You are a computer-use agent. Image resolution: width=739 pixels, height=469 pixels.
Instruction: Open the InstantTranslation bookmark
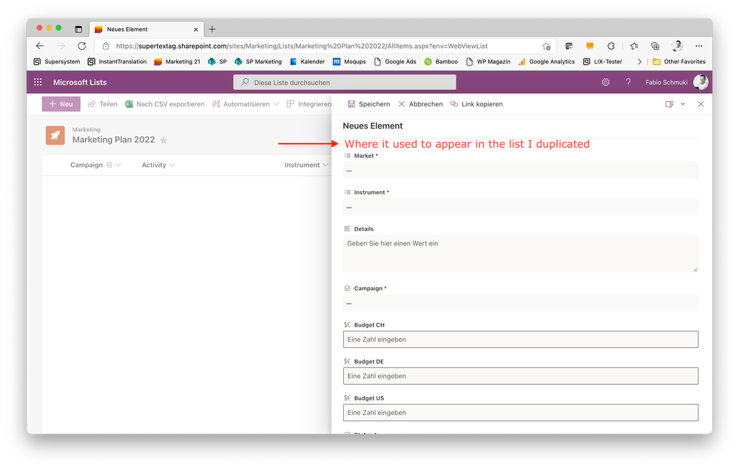118,61
